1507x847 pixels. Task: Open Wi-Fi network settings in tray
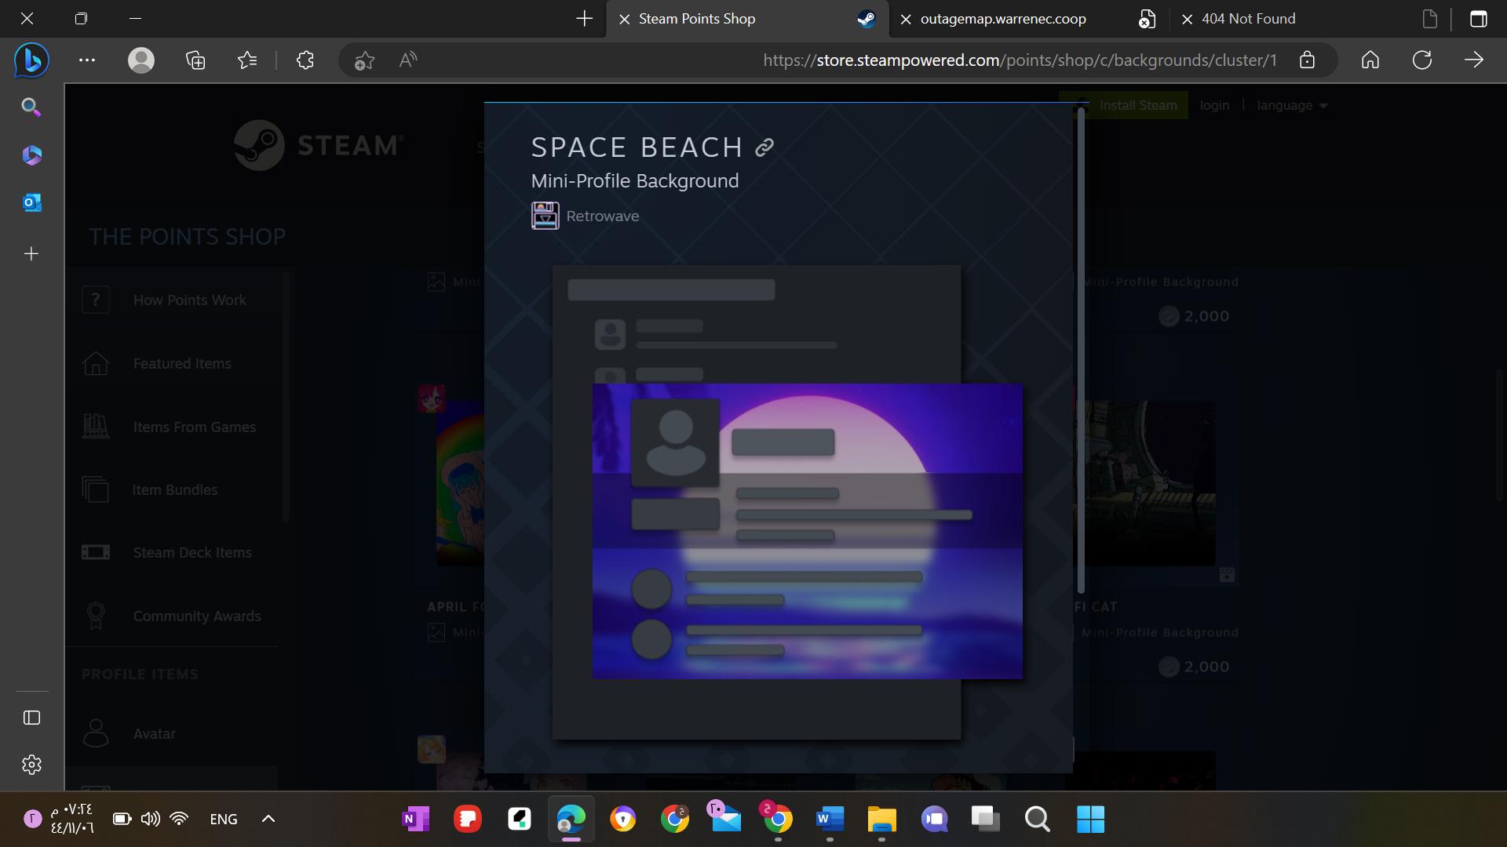click(x=179, y=819)
